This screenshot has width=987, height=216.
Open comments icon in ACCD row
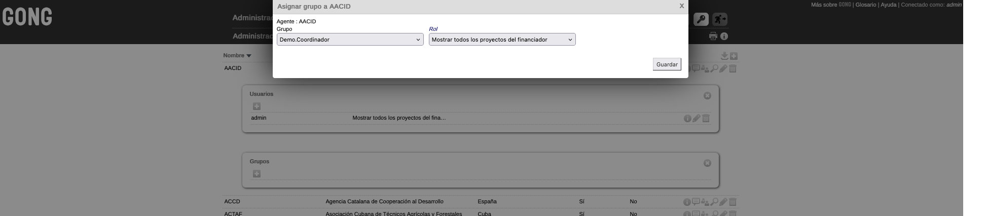pyautogui.click(x=696, y=202)
